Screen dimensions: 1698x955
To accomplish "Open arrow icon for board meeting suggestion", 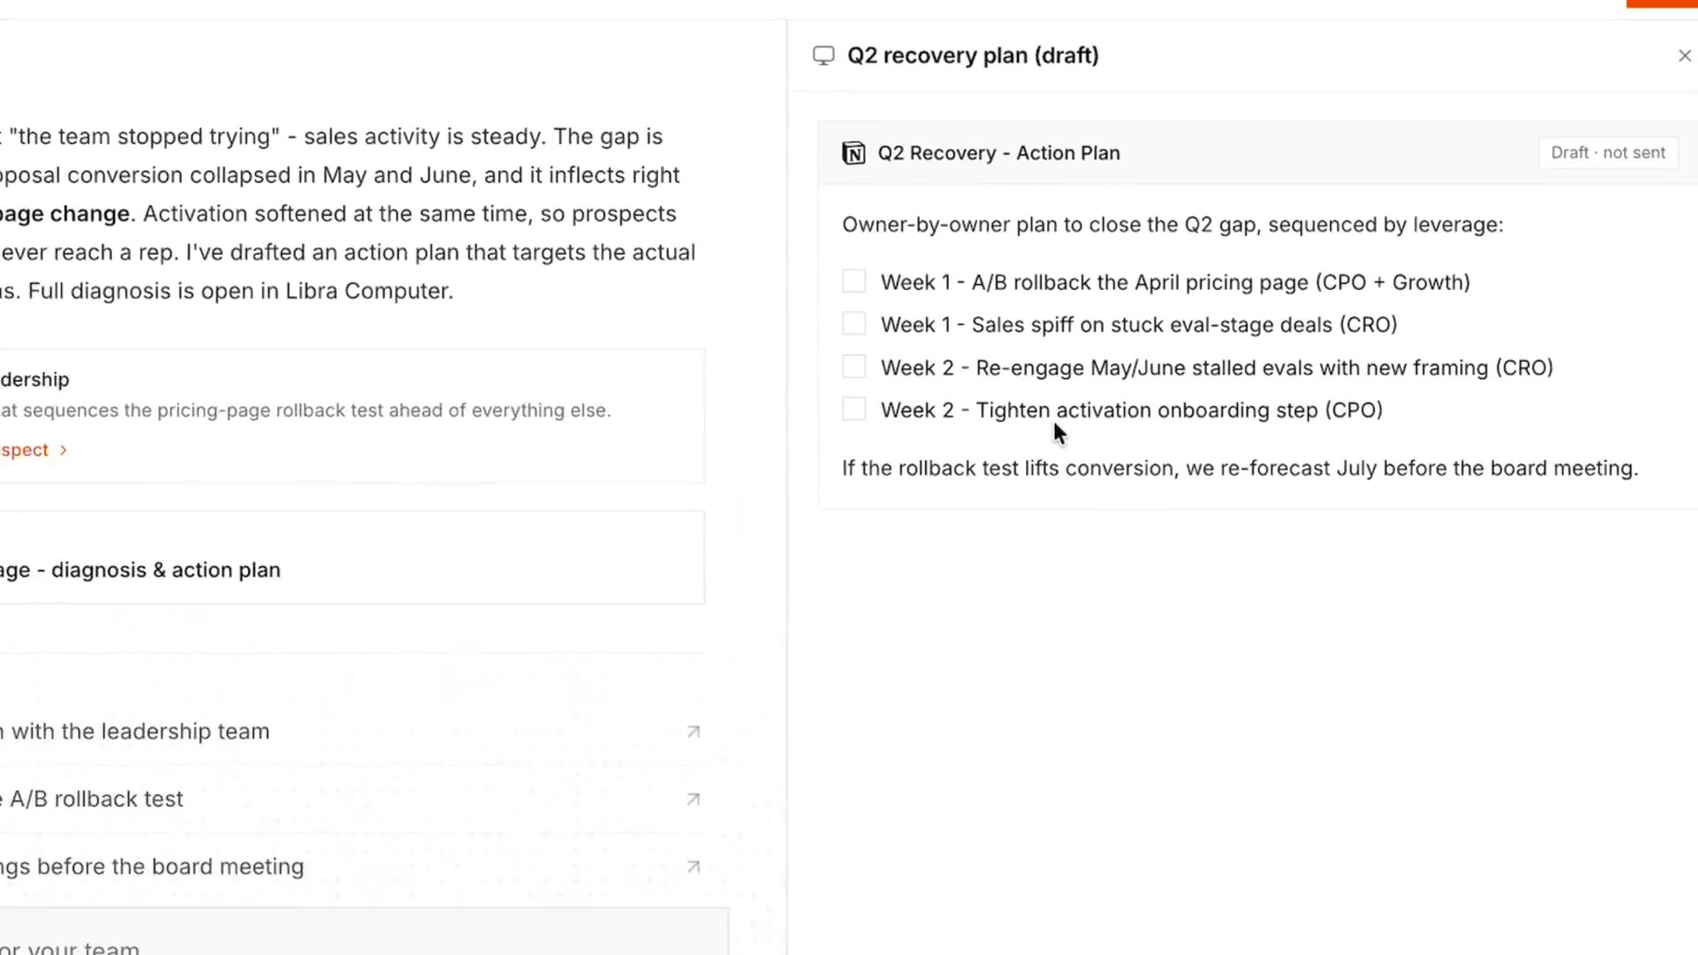I will click(693, 867).
